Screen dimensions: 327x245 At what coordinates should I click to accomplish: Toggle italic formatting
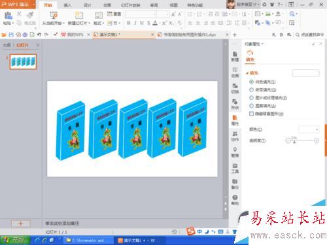135,23
